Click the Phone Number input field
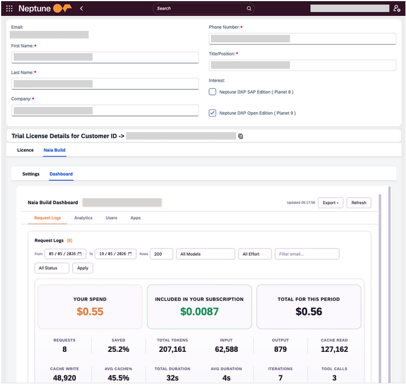 click(x=302, y=39)
